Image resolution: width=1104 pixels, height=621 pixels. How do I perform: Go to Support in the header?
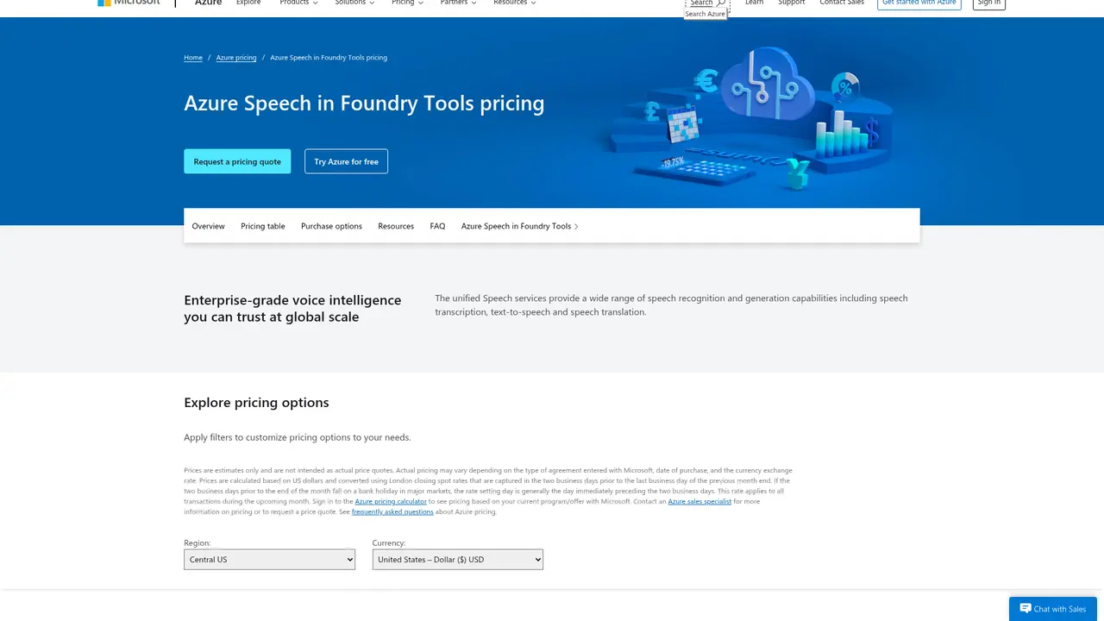click(x=792, y=3)
